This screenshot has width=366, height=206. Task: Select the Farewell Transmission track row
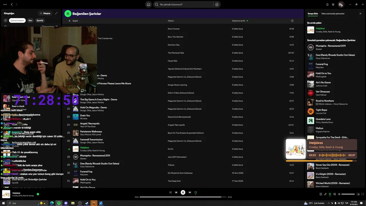183,141
